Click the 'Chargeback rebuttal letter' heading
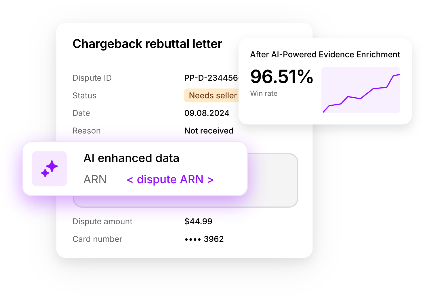The image size is (448, 299). click(x=147, y=44)
